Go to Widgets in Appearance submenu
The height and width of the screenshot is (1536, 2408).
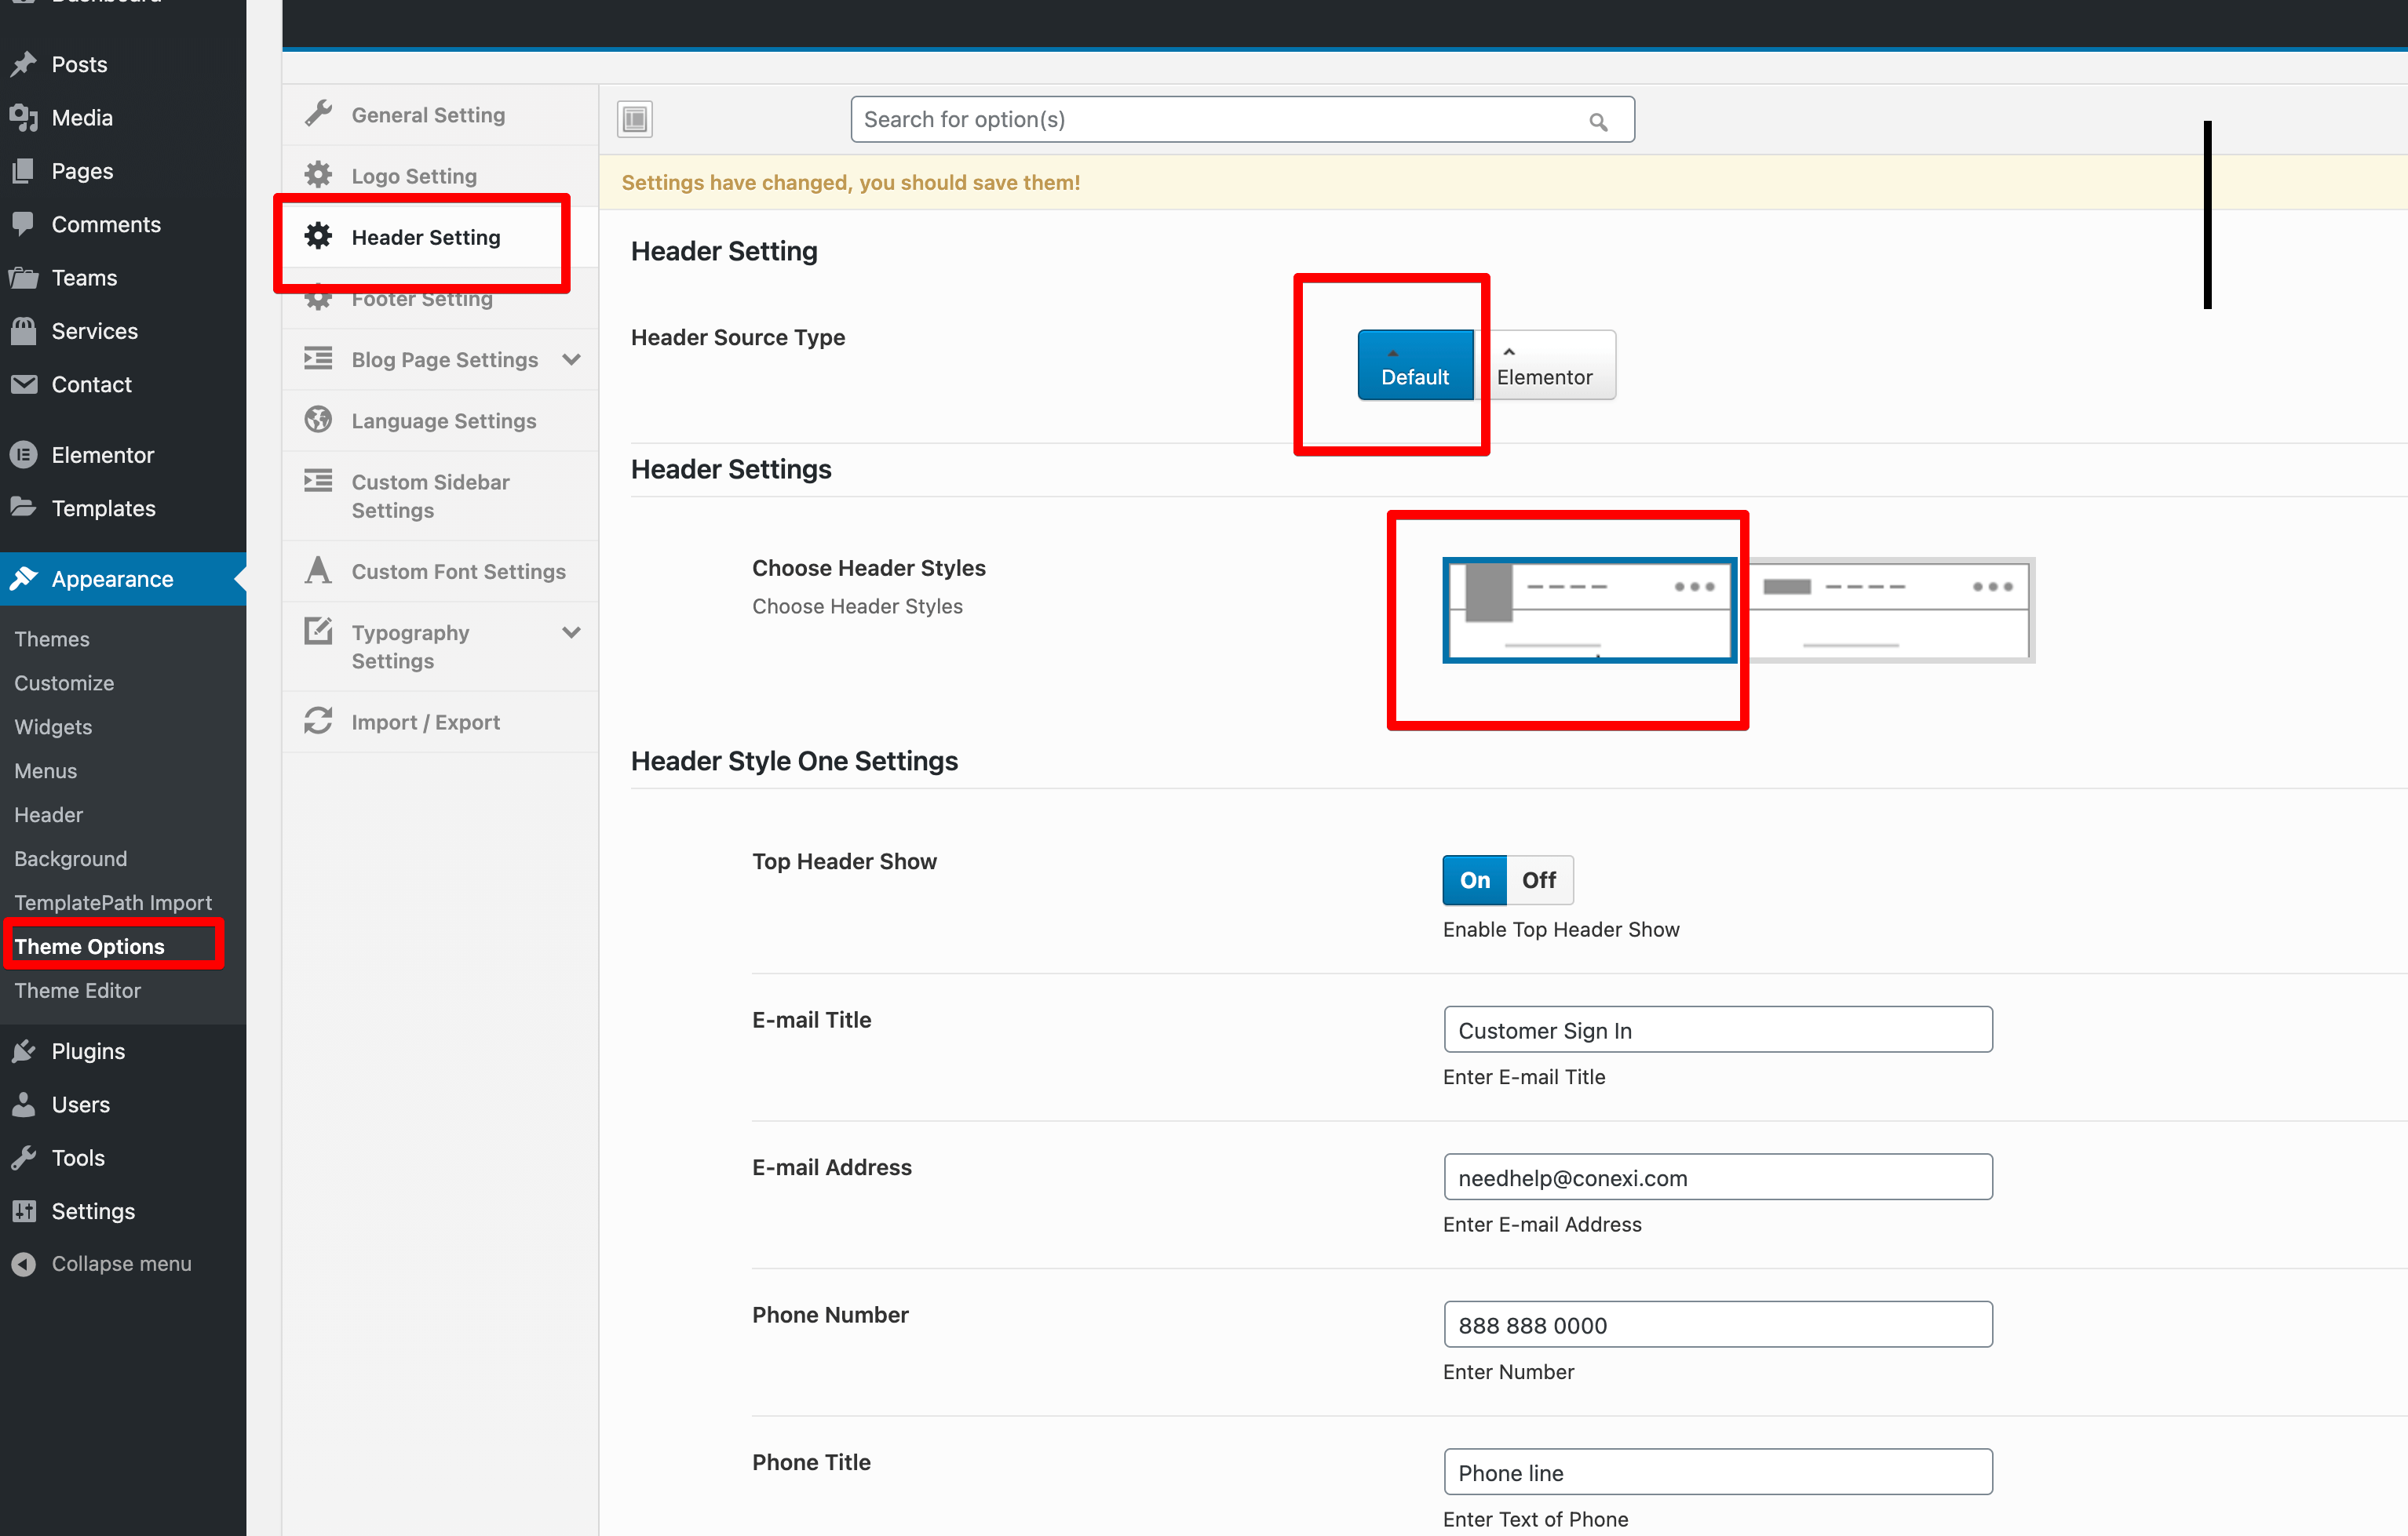[53, 726]
